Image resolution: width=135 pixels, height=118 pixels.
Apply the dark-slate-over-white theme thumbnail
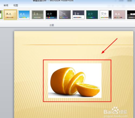(x=78, y=15)
